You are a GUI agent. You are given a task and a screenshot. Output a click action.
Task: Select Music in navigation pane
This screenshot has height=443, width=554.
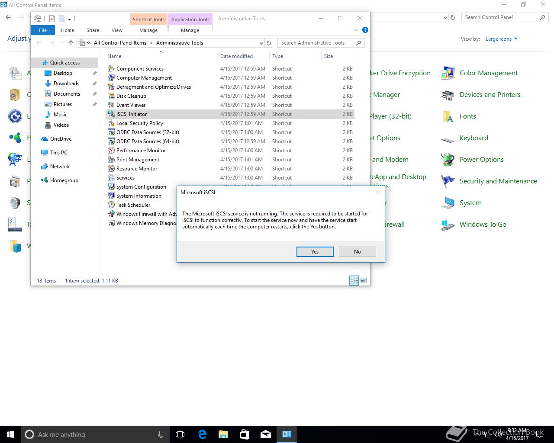(x=60, y=115)
